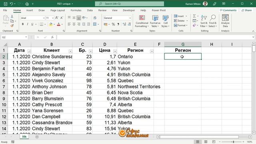Switch to the Data tab
The width and height of the screenshot is (256, 144).
pyautogui.click(x=90, y=10)
